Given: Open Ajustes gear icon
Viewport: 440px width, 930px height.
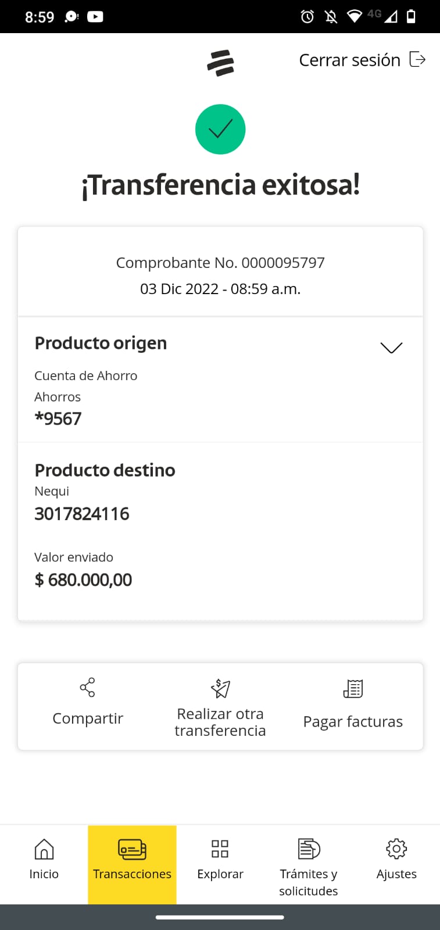Looking at the screenshot, I should point(396,849).
